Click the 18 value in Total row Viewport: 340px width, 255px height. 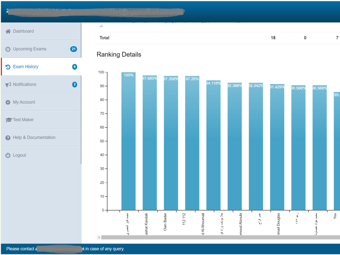tap(273, 38)
